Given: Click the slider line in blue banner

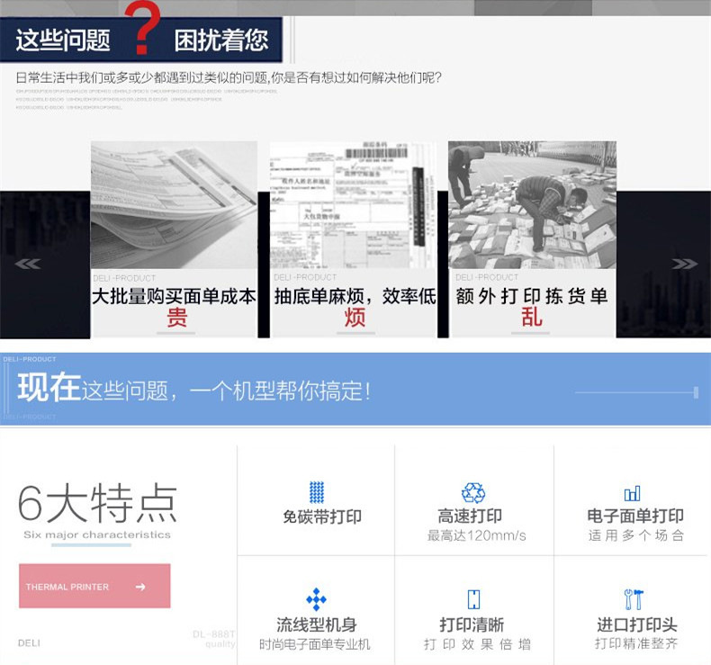Looking at the screenshot, I should coord(636,392).
